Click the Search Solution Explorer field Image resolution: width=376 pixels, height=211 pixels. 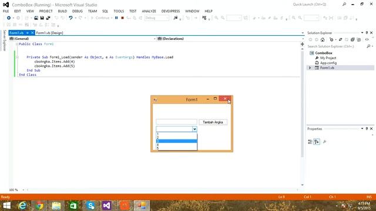337,46
